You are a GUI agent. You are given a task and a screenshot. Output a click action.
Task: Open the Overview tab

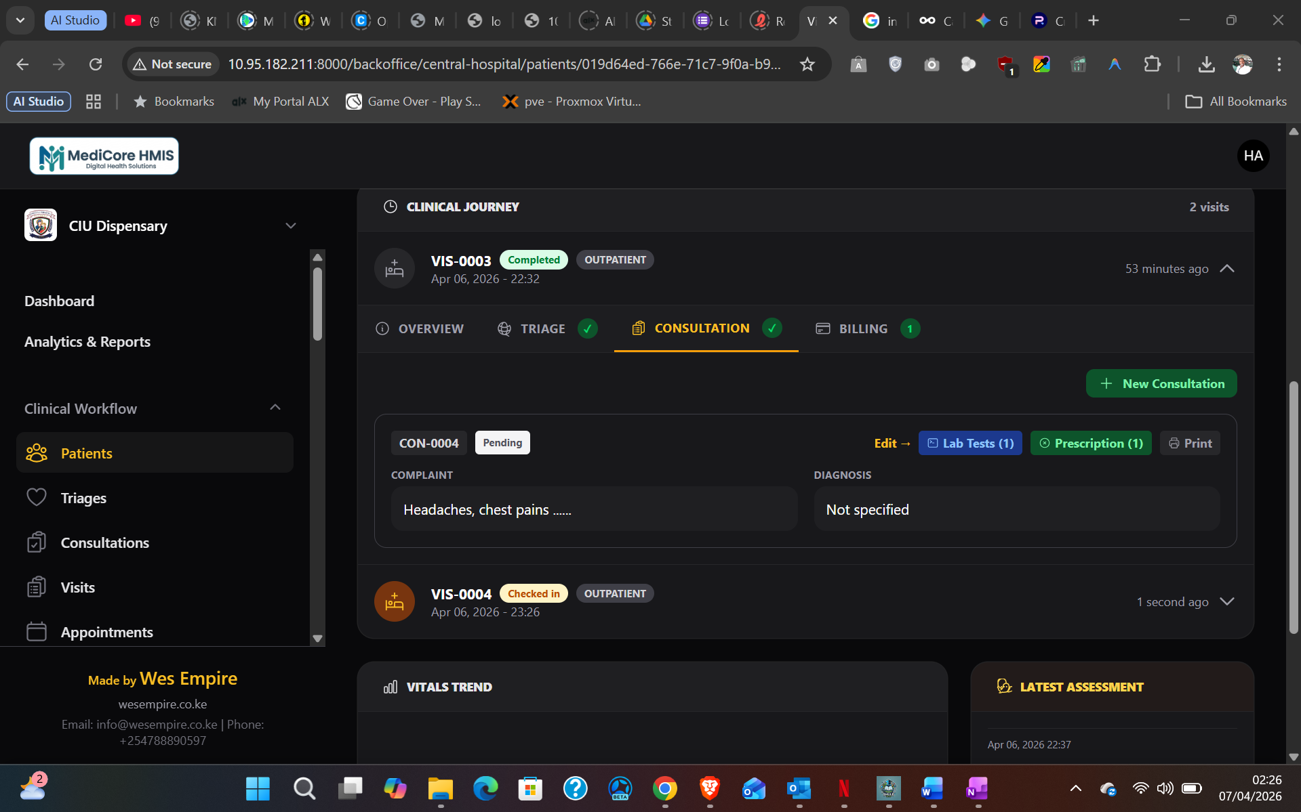click(x=420, y=328)
